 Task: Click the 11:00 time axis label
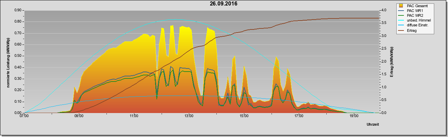134,116
